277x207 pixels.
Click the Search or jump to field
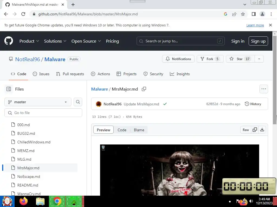pos(180,41)
